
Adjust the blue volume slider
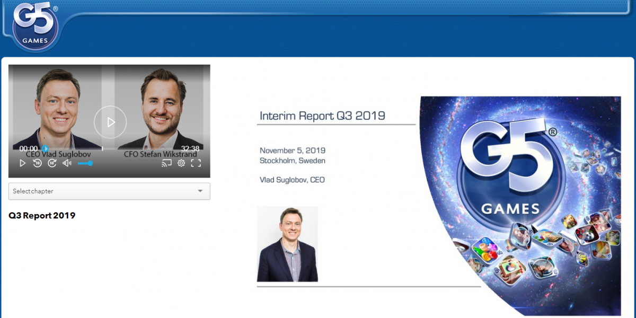pos(85,163)
